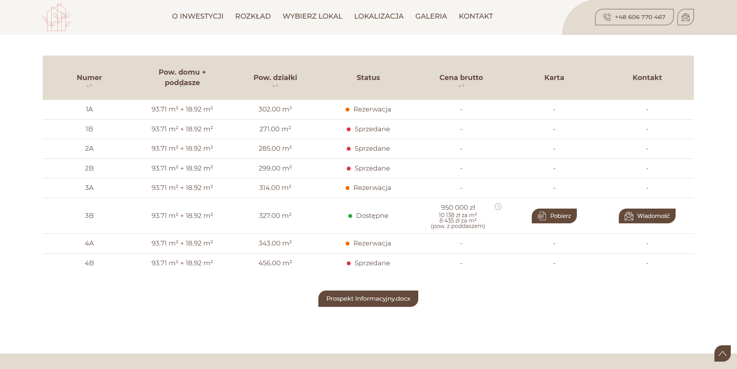737x369 pixels.
Task: Go to ROZKŁAD section
Action: (x=253, y=16)
